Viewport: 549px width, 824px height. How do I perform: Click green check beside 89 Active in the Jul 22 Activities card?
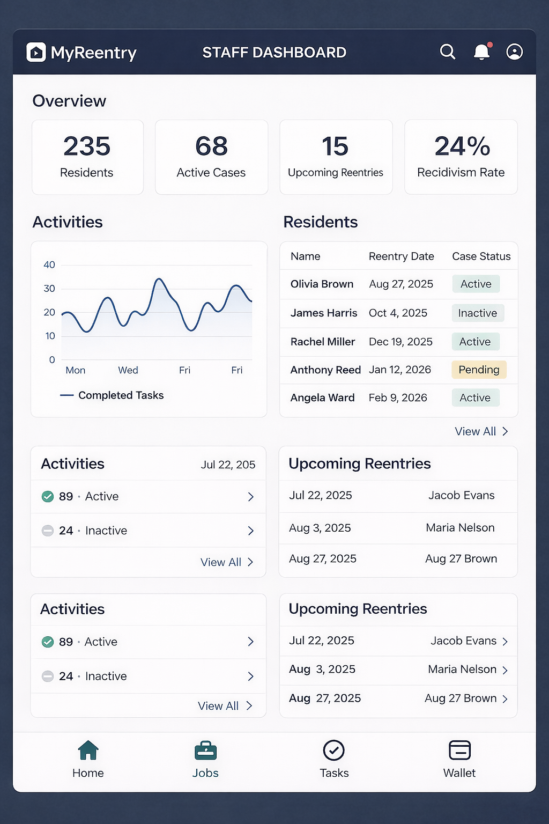[x=48, y=497]
